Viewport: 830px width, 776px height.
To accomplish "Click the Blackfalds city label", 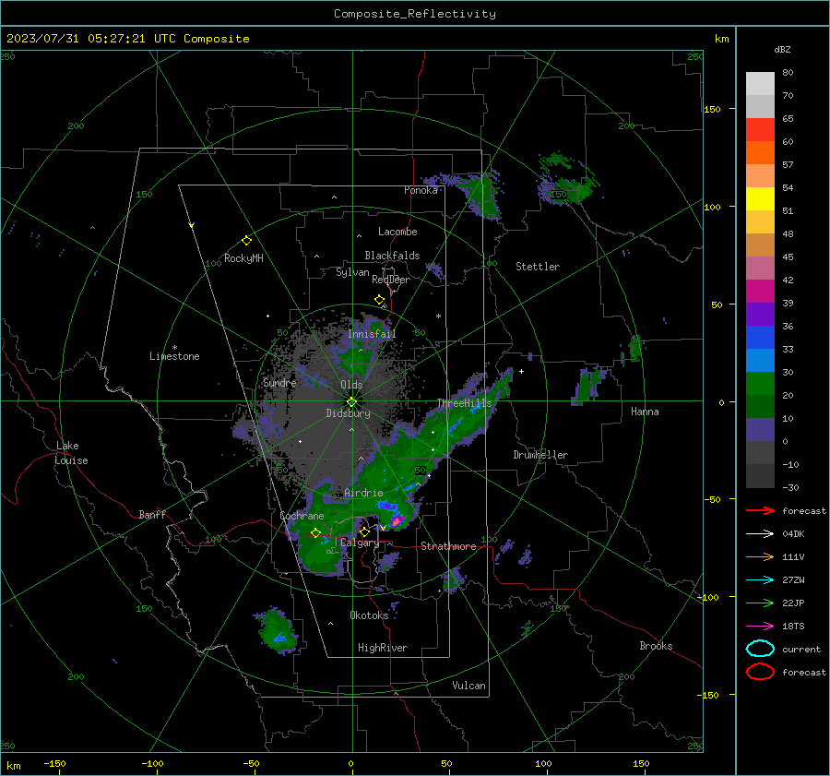I will click(392, 256).
